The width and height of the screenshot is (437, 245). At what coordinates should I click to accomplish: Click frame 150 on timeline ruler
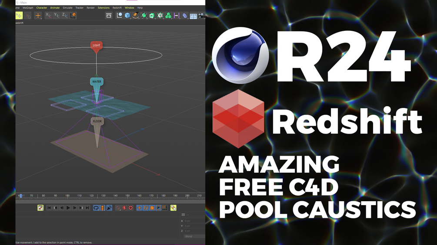(x=127, y=196)
